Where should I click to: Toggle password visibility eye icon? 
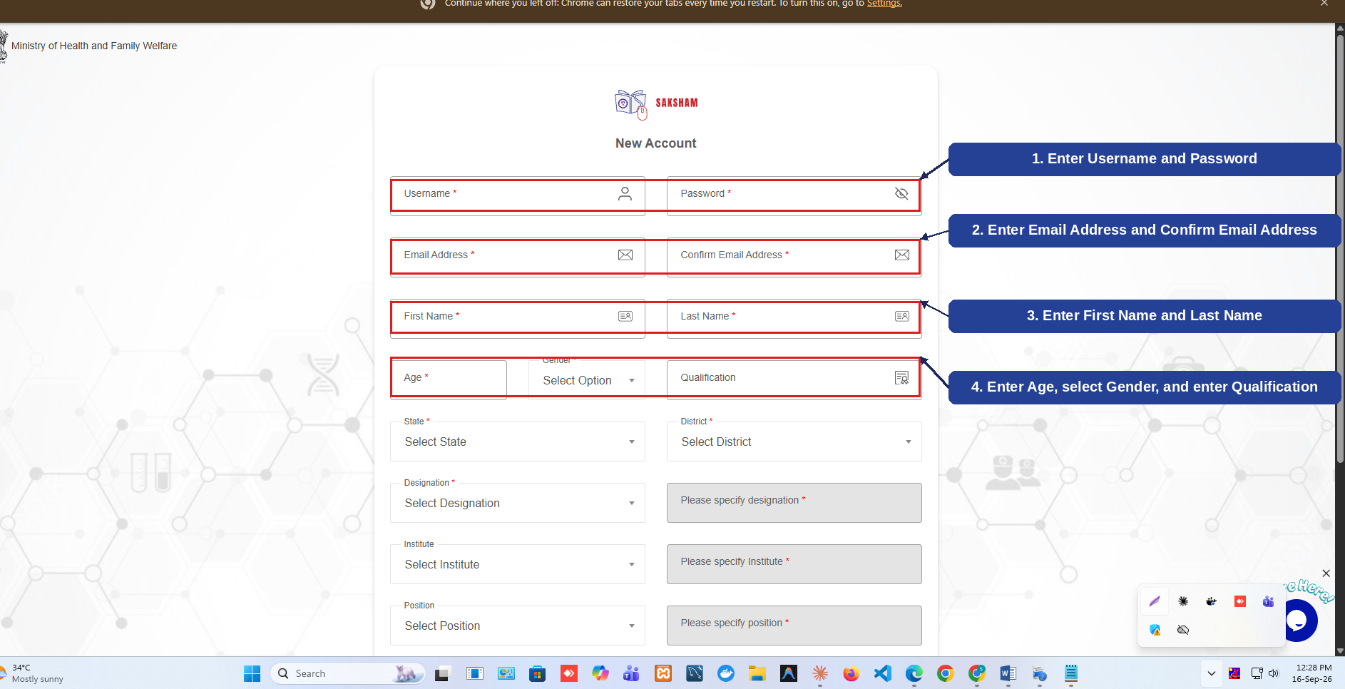tap(901, 193)
